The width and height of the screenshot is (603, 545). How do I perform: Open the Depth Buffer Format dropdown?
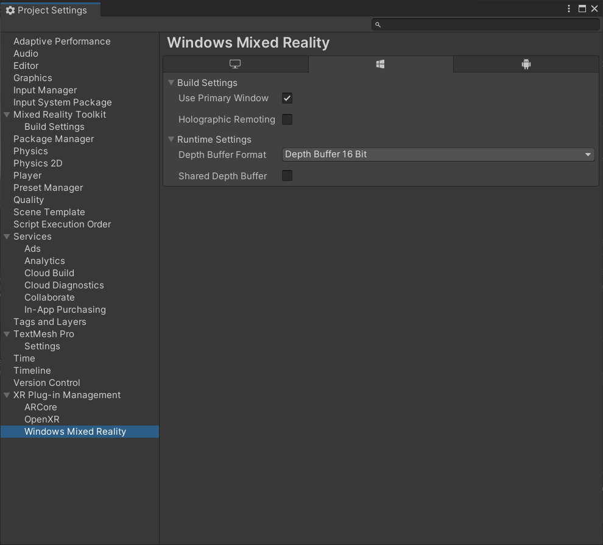point(437,154)
